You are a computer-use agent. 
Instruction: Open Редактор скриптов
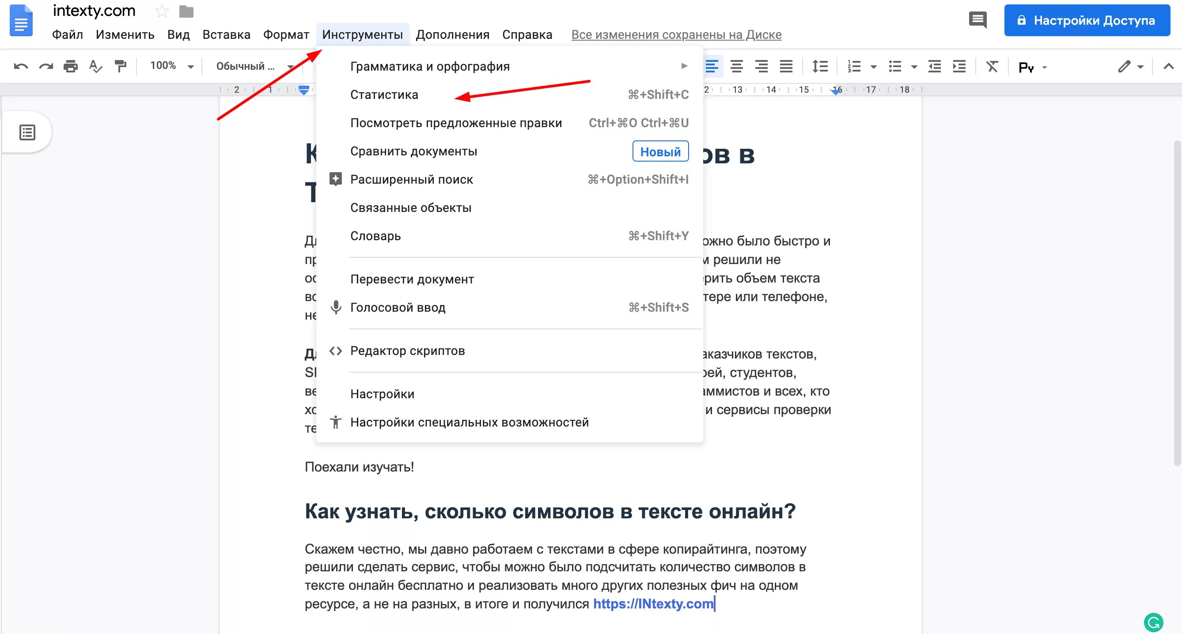click(509, 351)
